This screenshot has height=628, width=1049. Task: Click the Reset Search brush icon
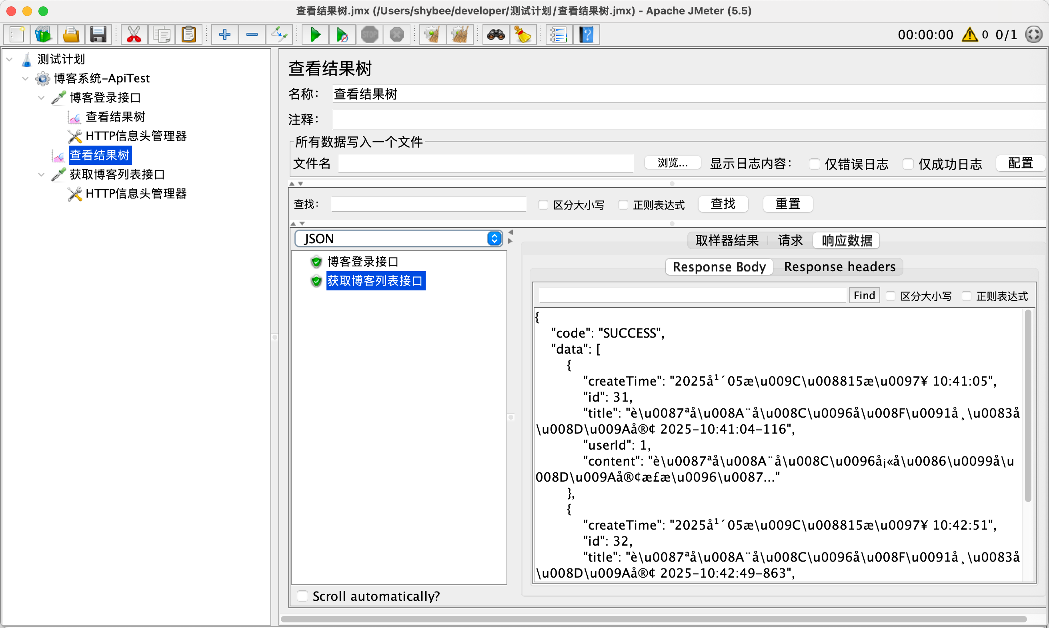tap(522, 35)
